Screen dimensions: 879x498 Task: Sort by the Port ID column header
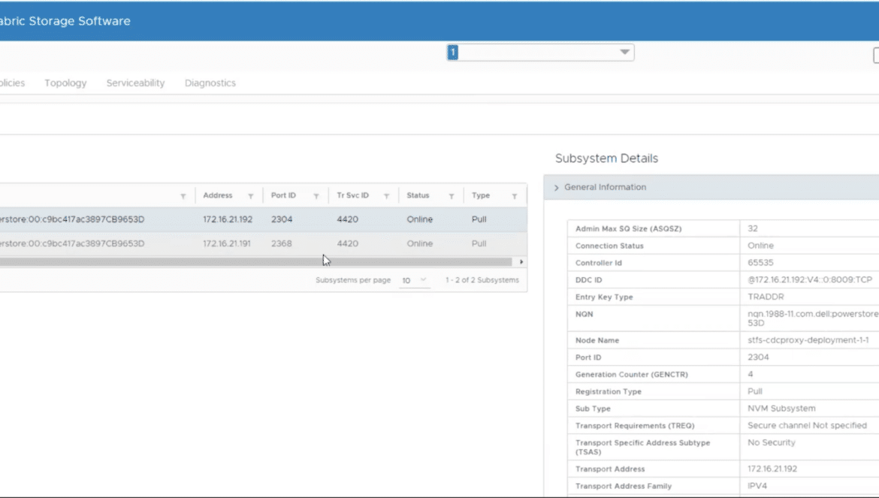(x=283, y=195)
